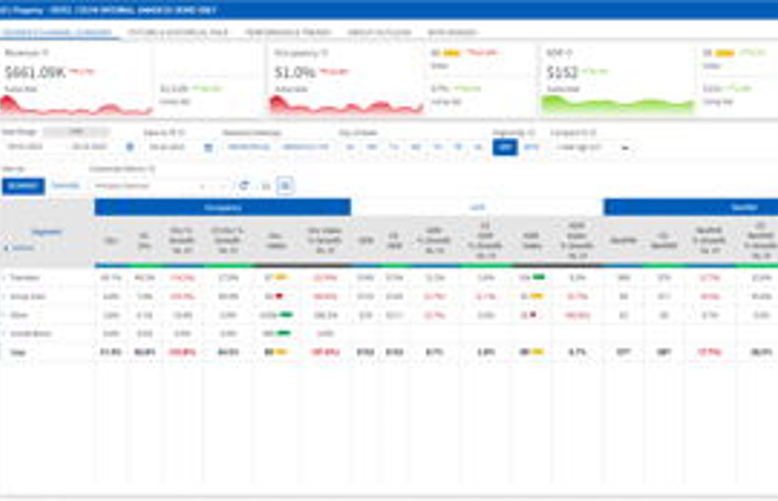Screen dimensions: 778x501
Task: Click the outlined square icon right of refresh
Action: coord(285,185)
